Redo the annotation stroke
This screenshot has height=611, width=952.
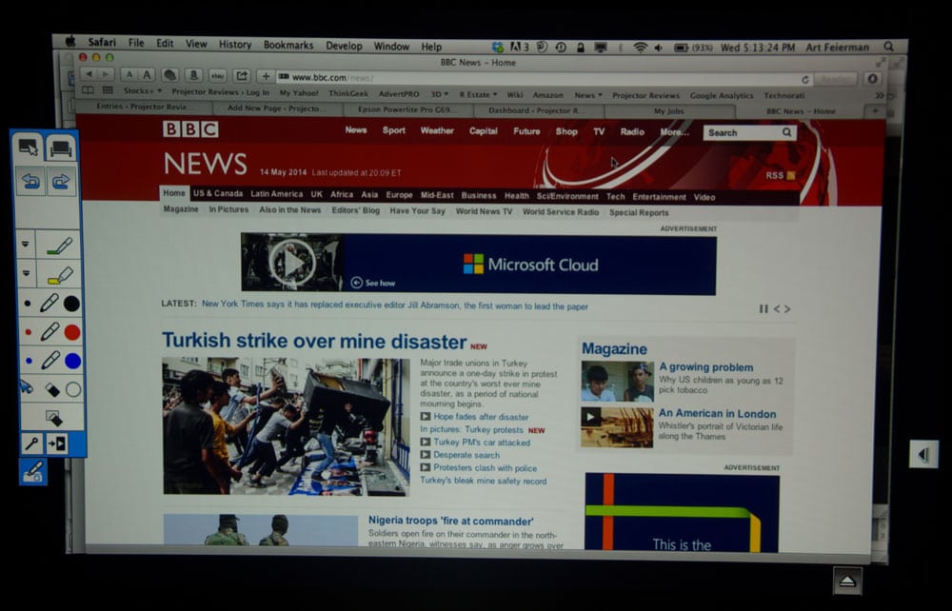(x=61, y=182)
